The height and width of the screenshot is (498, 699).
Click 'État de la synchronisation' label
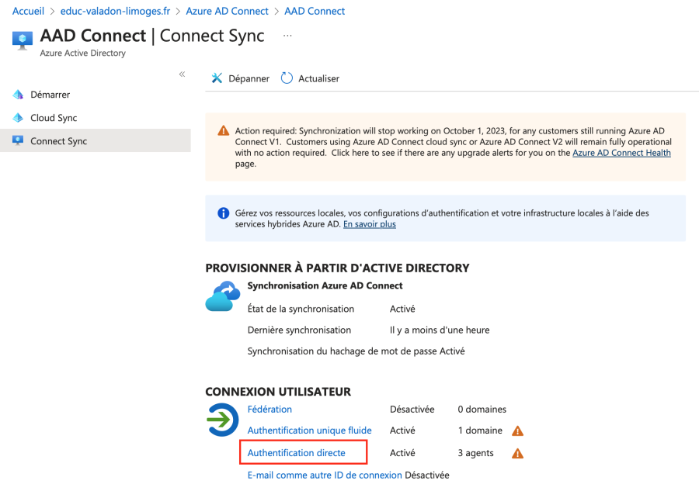click(x=301, y=309)
